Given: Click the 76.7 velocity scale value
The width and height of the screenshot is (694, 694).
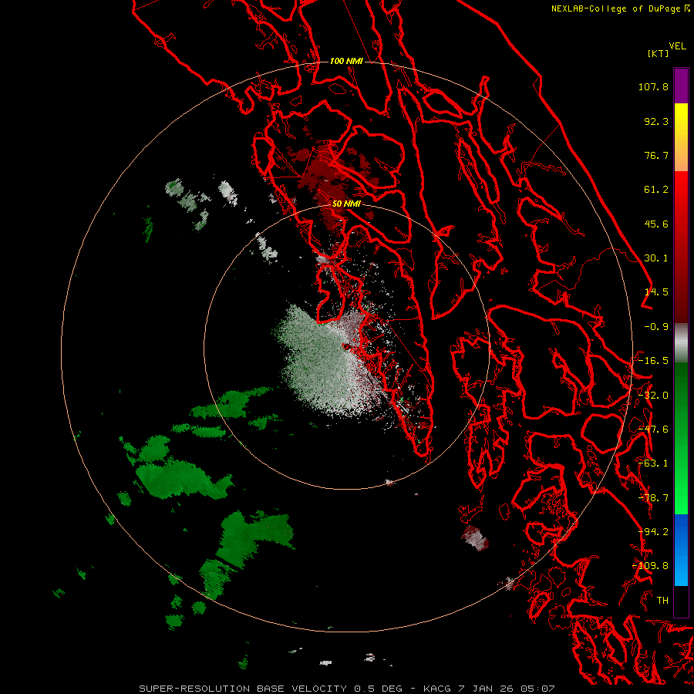Looking at the screenshot, I should tap(656, 155).
